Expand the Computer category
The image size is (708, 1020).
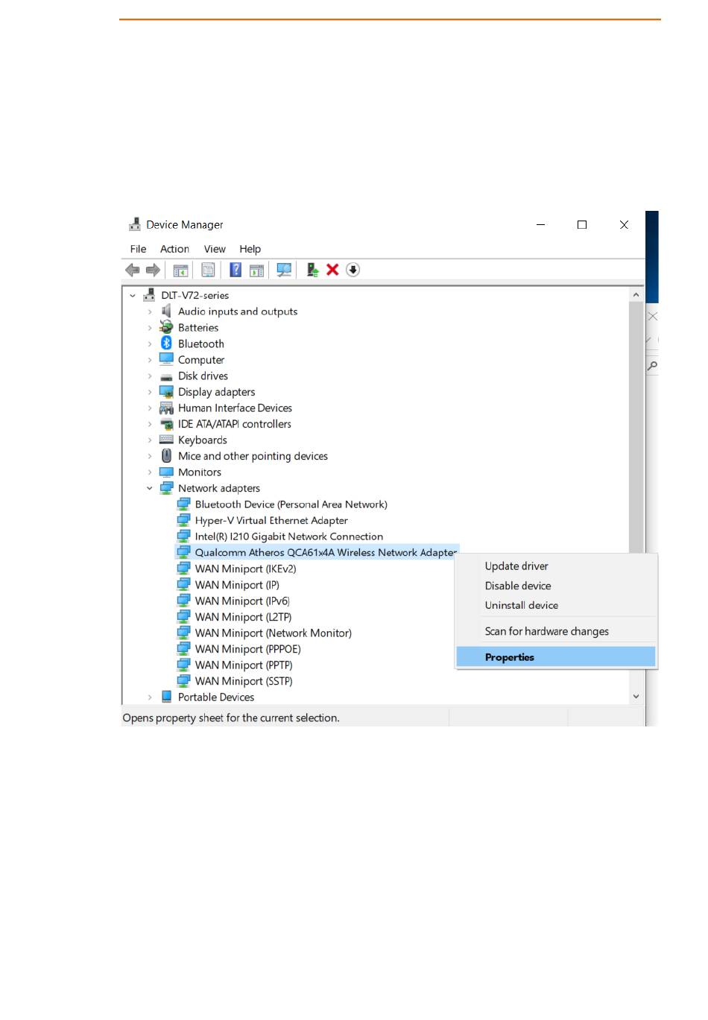pos(150,360)
